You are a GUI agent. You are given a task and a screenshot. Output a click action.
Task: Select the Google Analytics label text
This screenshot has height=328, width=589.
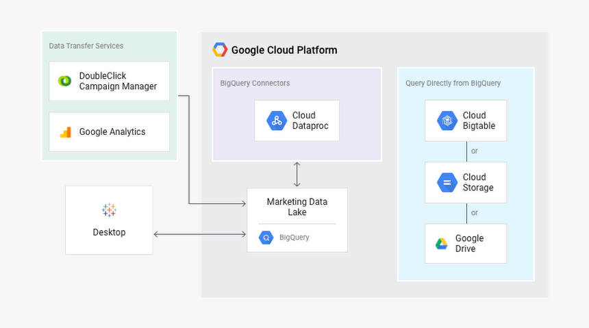pyautogui.click(x=112, y=132)
